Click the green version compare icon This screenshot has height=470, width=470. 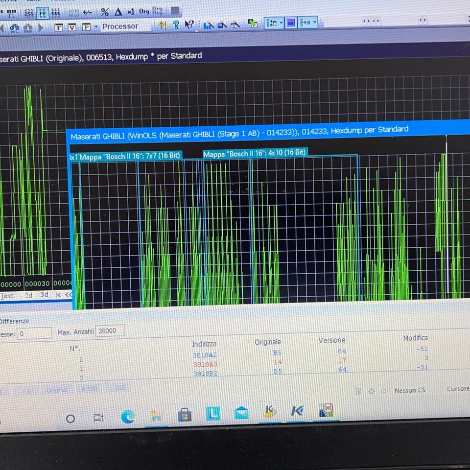coord(253,23)
